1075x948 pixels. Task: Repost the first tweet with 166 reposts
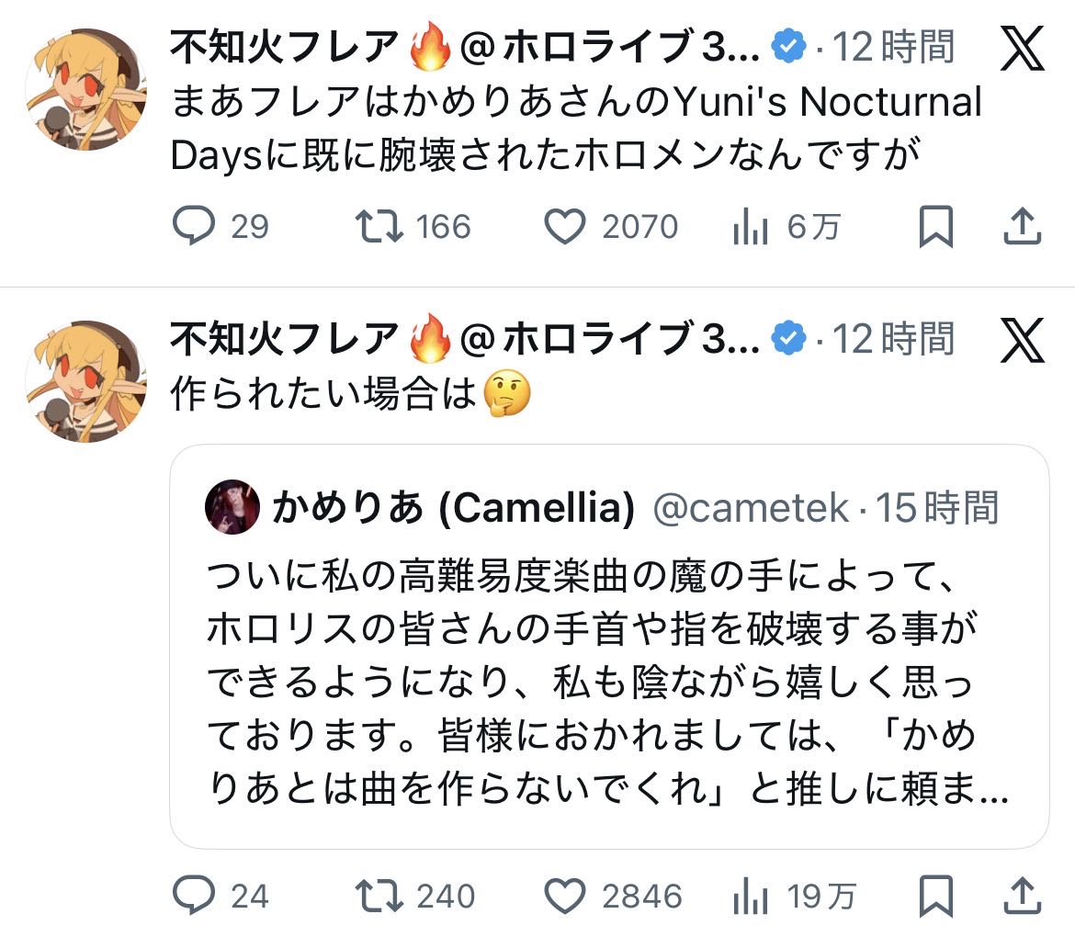[377, 227]
